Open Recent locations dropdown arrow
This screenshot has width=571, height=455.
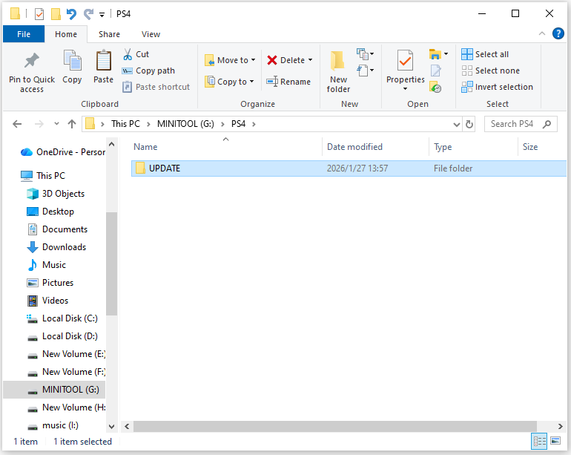(x=56, y=124)
